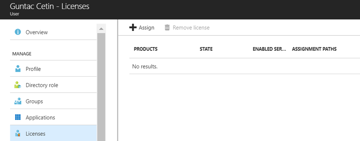360x141 pixels.
Task: Select Profile in the Manage section
Action: pos(53,69)
